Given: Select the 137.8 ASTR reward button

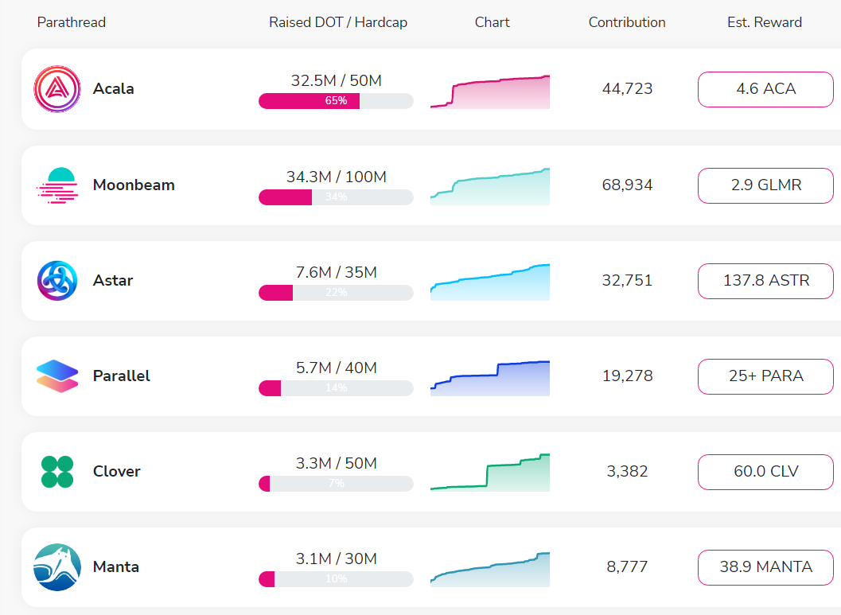Looking at the screenshot, I should pos(765,281).
